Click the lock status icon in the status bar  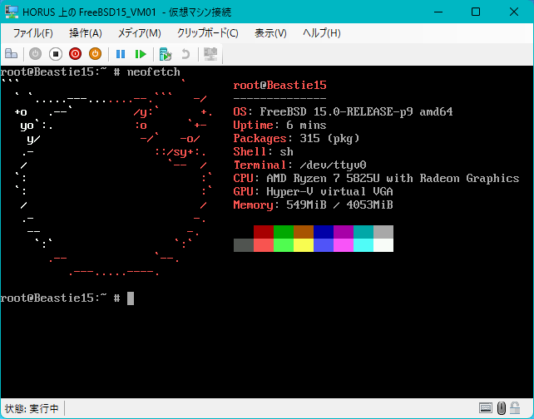tap(515, 407)
